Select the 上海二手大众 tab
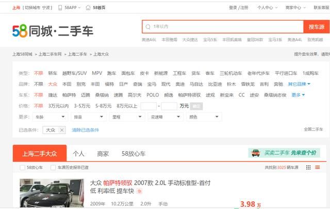330x209 pixels. click(x=40, y=153)
